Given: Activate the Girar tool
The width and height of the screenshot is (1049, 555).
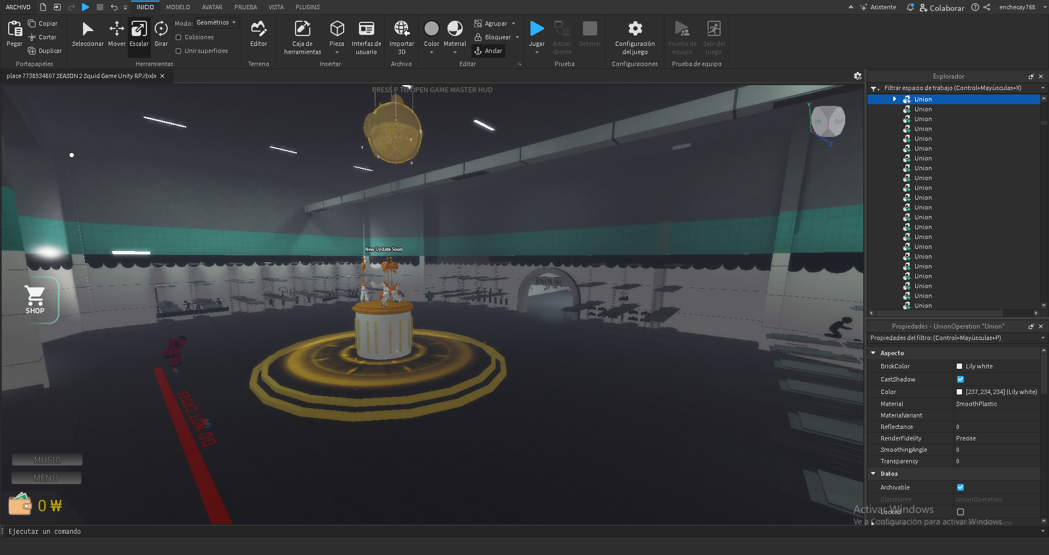Looking at the screenshot, I should (161, 33).
